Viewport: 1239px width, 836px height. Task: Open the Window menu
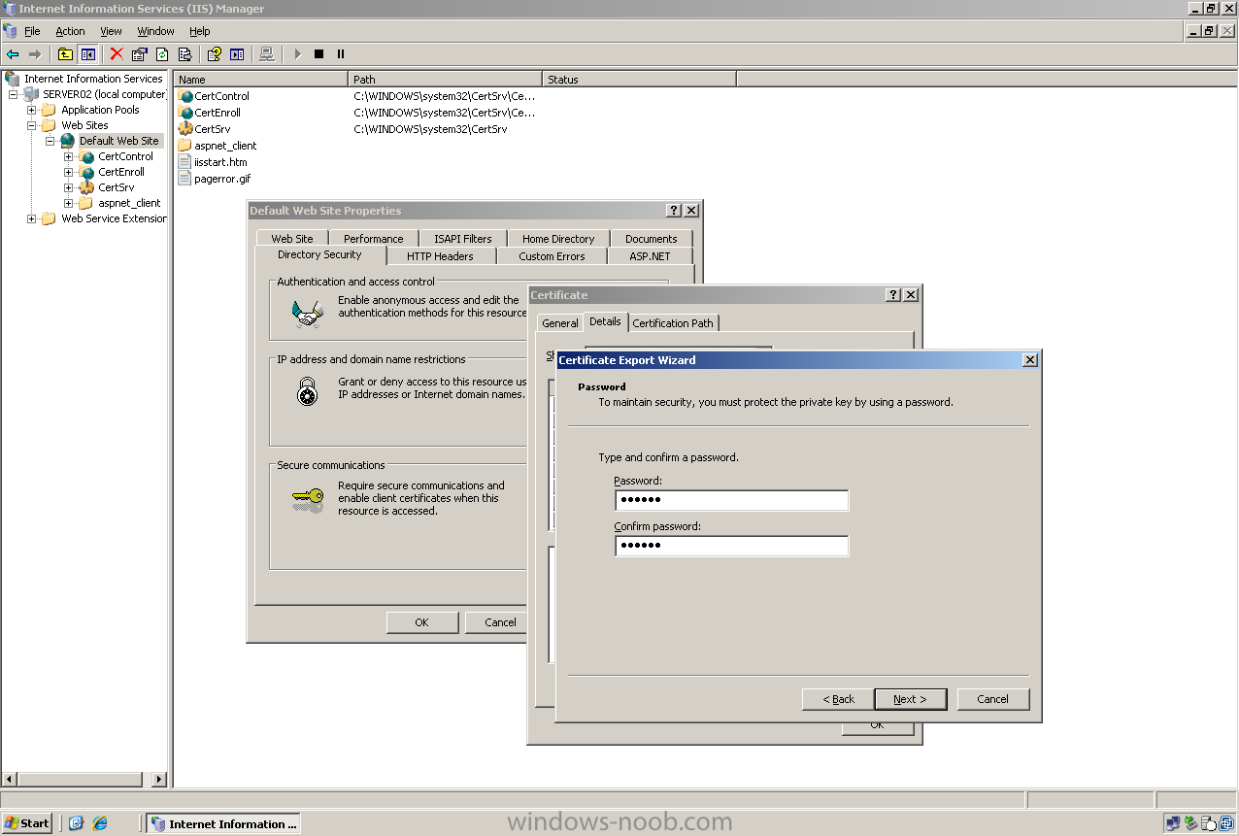tap(155, 31)
